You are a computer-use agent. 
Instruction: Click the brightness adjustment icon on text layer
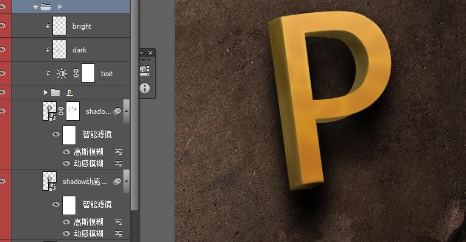62,73
